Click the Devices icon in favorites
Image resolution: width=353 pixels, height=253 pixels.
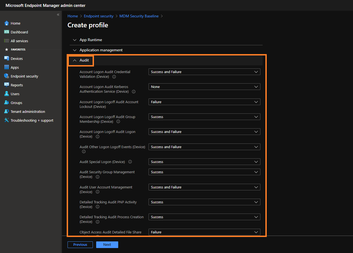click(x=7, y=58)
